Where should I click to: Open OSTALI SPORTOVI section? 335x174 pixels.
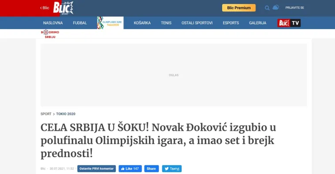point(197,23)
